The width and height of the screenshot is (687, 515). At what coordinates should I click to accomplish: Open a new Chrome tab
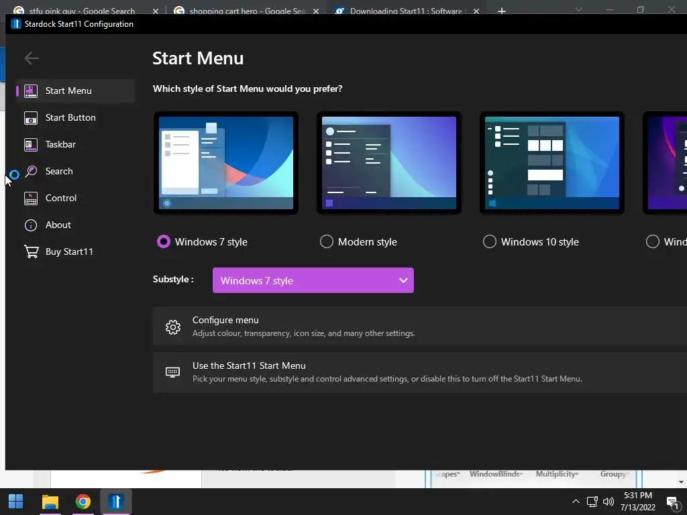502,11
